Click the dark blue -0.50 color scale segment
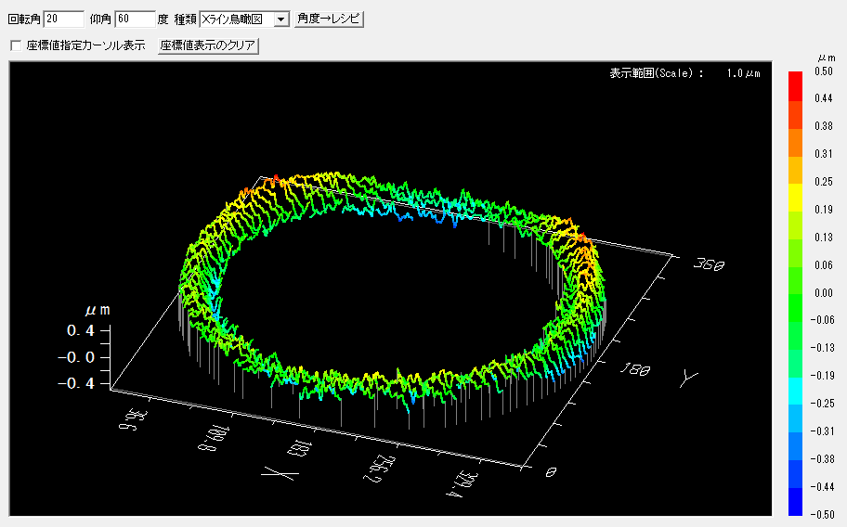The width and height of the screenshot is (847, 527). point(795,502)
